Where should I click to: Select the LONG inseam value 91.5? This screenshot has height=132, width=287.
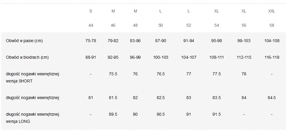pyautogui.click(x=217, y=114)
